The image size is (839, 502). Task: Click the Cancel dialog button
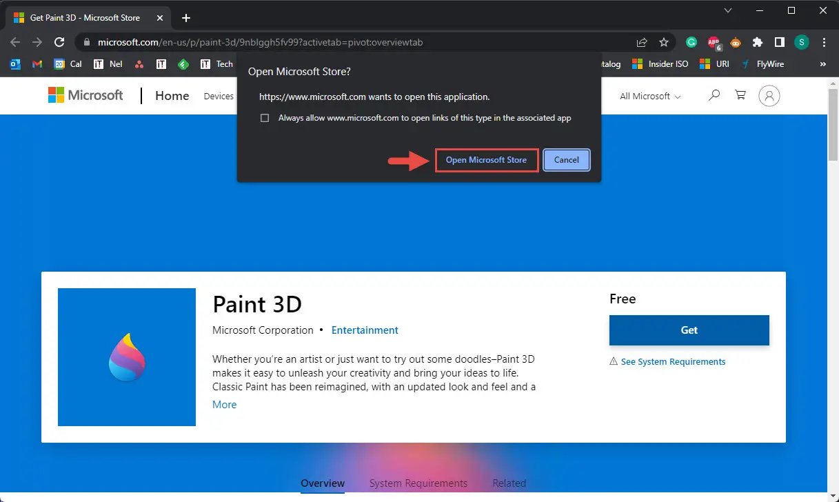pyautogui.click(x=567, y=160)
